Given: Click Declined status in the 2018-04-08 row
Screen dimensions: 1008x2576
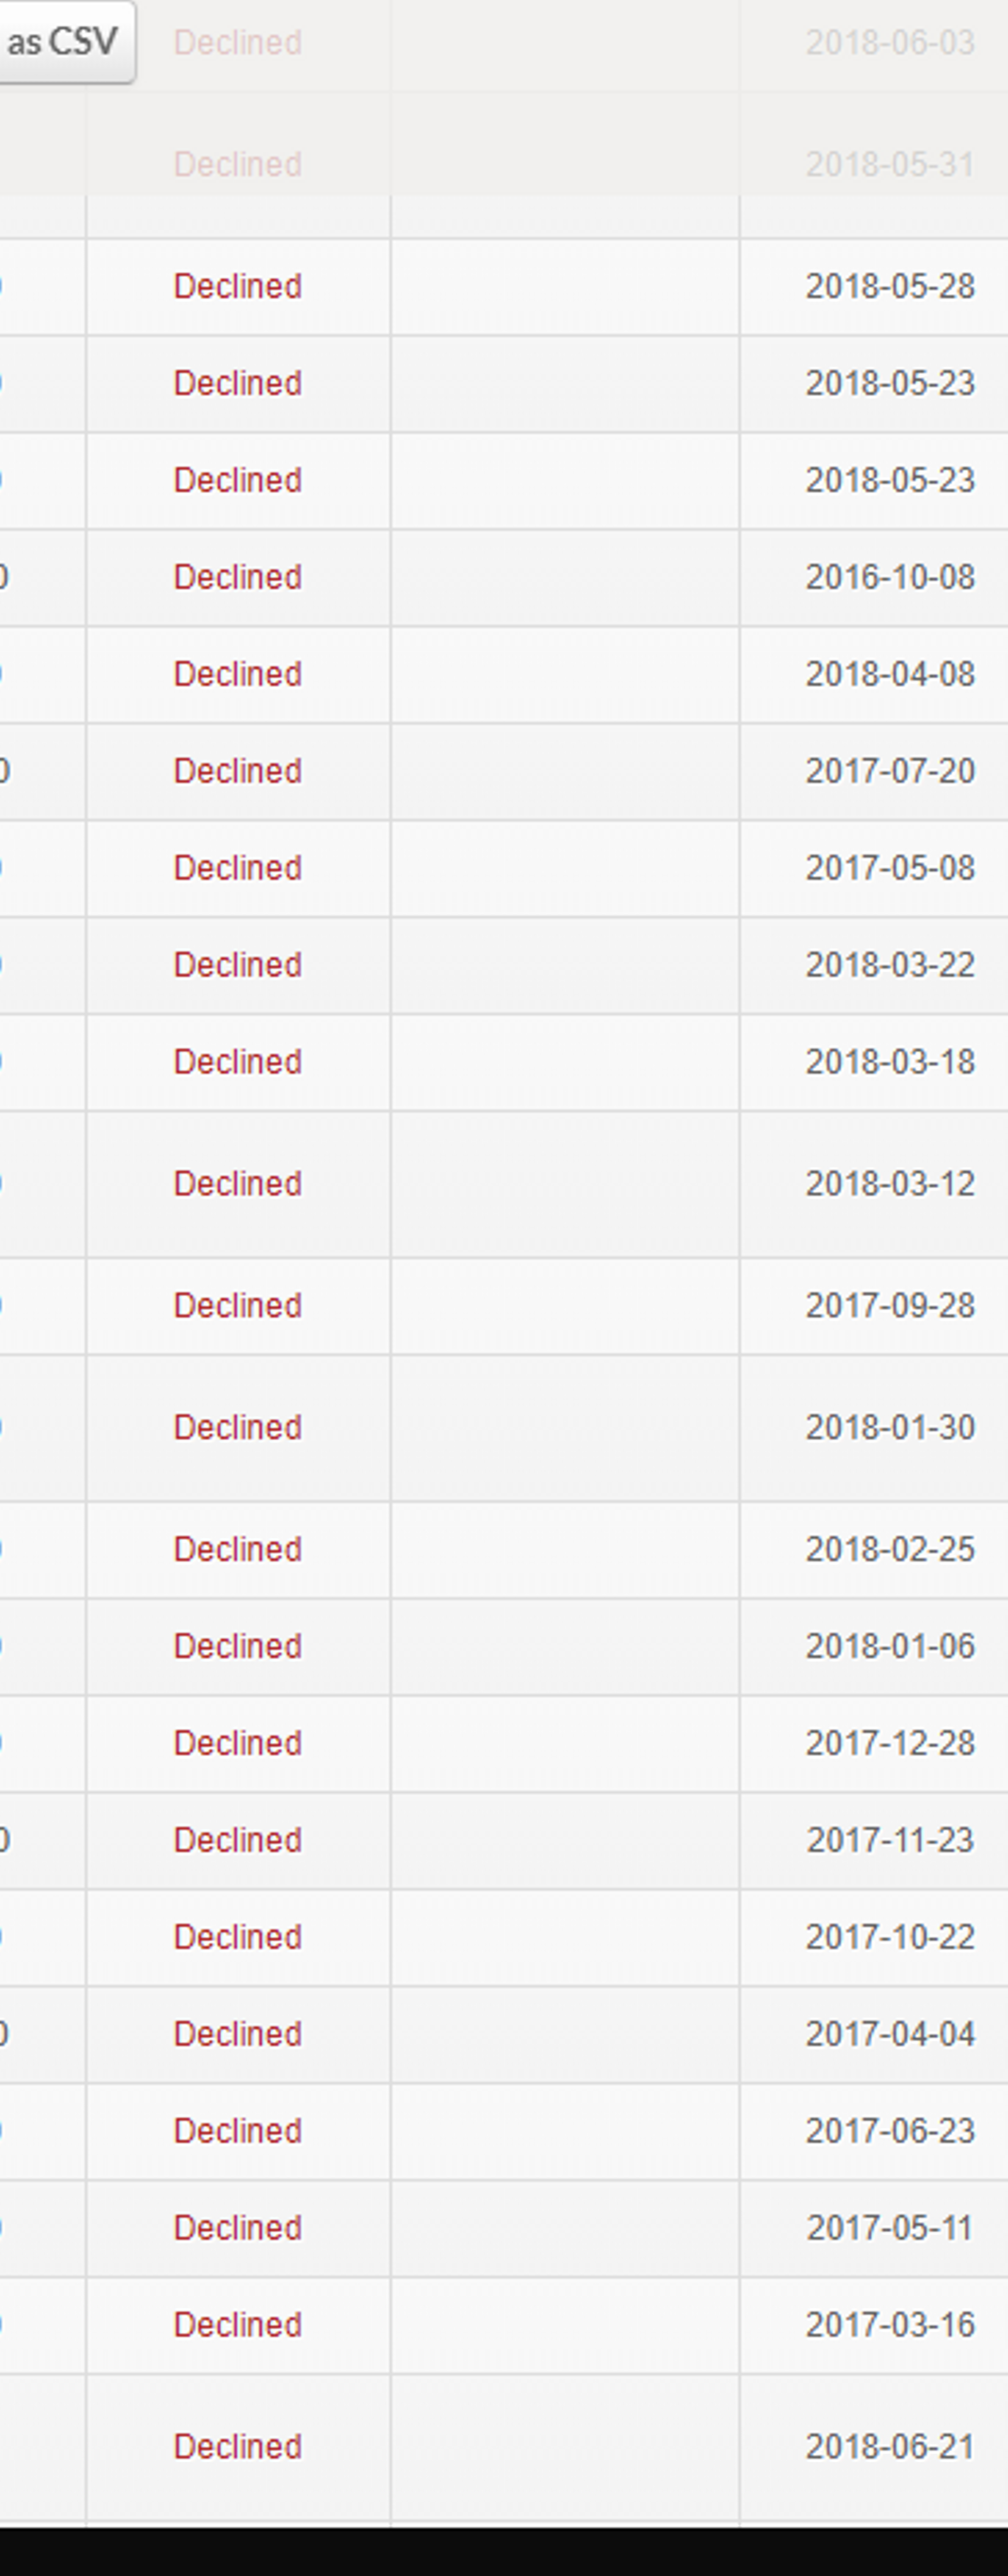Looking at the screenshot, I should click(237, 674).
